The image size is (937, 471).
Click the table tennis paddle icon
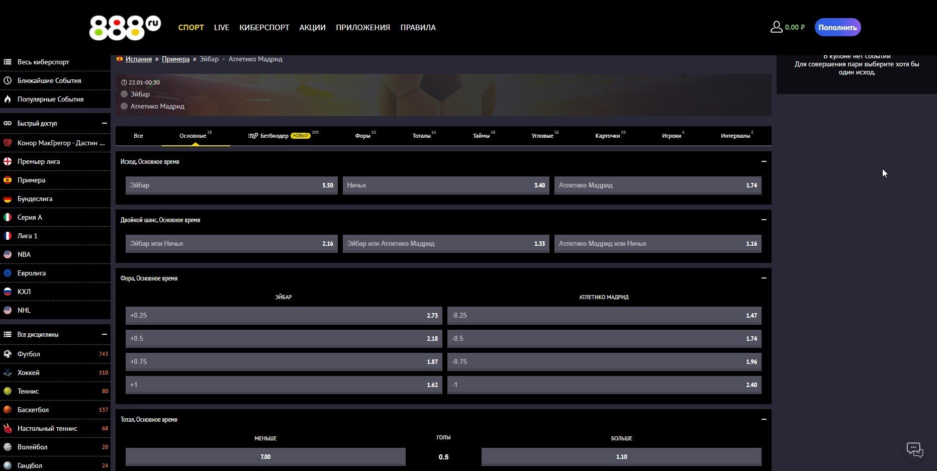click(x=8, y=428)
